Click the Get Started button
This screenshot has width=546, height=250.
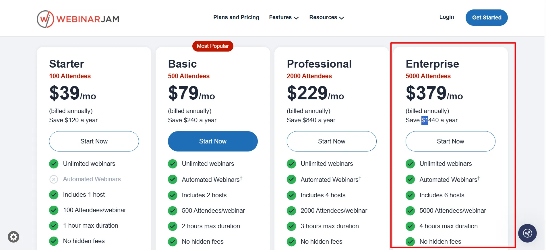click(x=487, y=17)
